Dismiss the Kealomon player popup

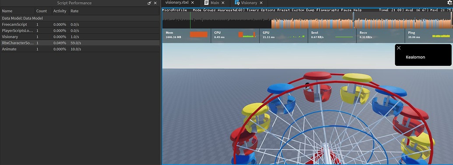coord(399,48)
